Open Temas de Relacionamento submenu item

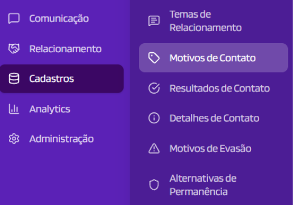pyautogui.click(x=206, y=21)
